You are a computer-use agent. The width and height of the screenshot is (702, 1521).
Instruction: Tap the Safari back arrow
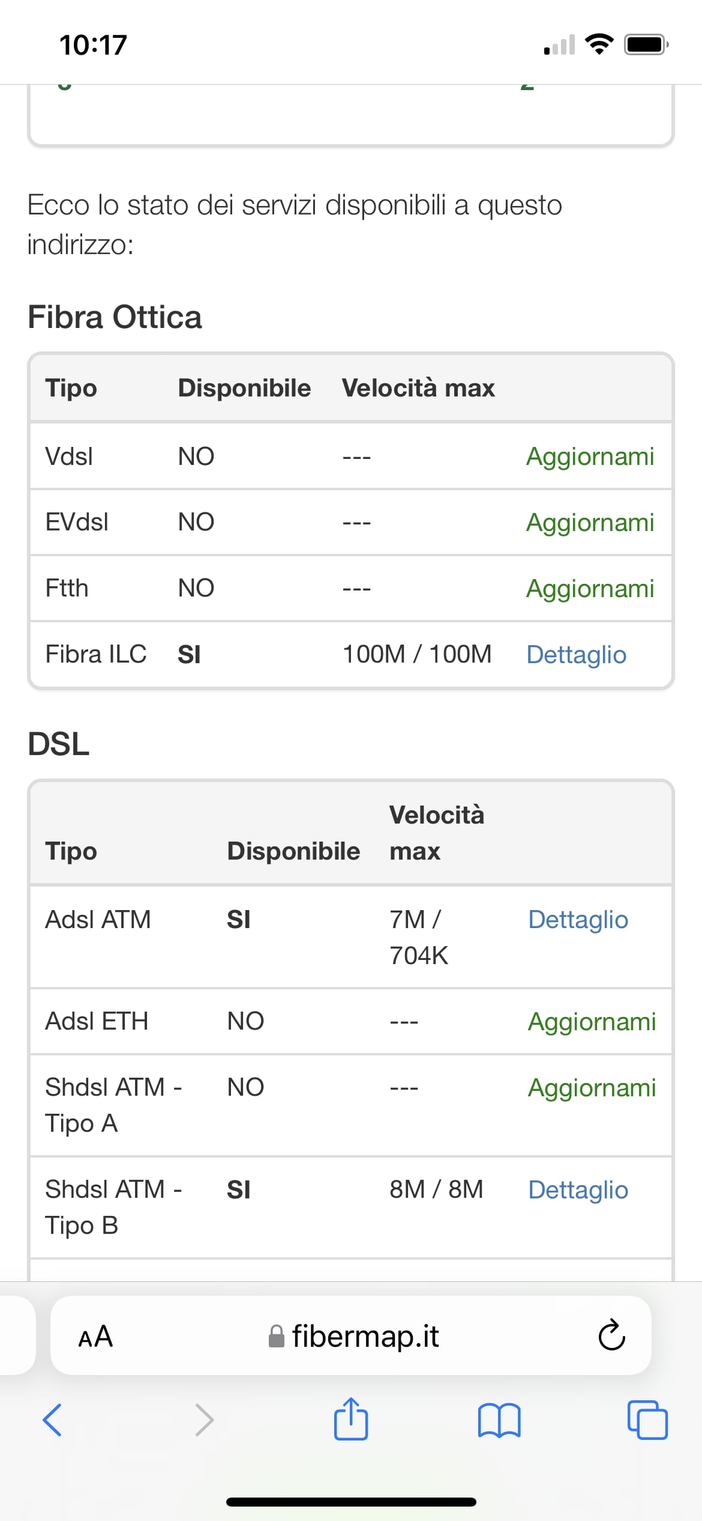53,1420
